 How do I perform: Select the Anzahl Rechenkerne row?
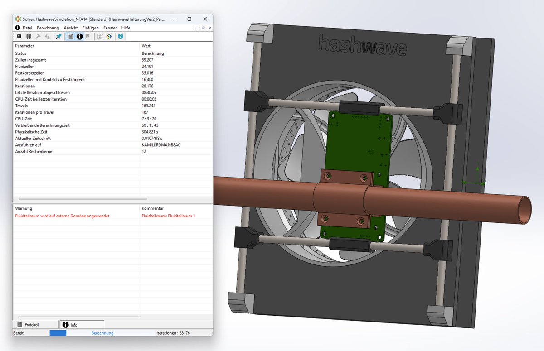[x=113, y=151]
